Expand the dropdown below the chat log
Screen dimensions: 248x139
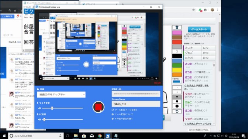[x=199, y=130]
